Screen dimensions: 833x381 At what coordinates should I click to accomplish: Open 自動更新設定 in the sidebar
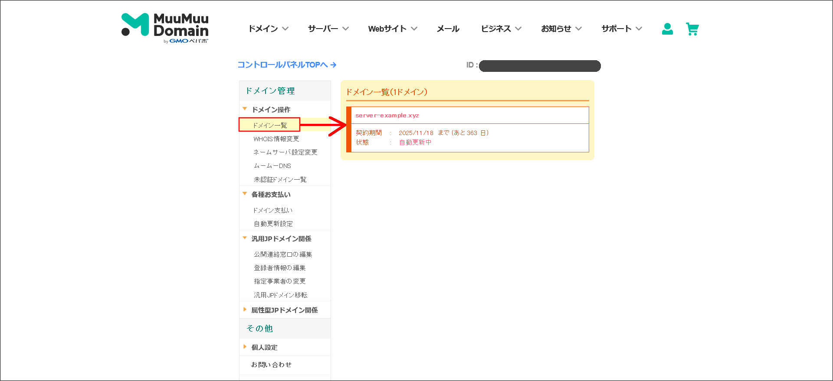click(x=273, y=224)
